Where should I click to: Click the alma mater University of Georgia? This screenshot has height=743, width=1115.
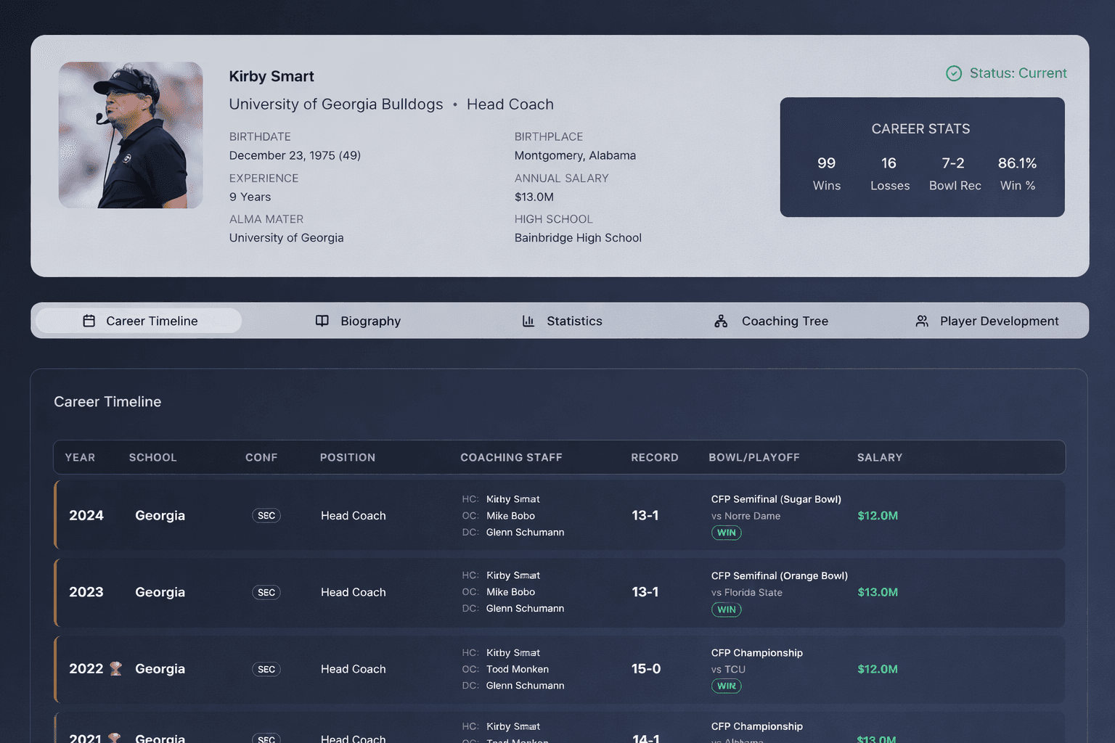(286, 238)
